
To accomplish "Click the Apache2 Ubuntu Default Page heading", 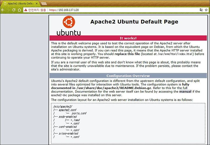I will (x=134, y=22).
